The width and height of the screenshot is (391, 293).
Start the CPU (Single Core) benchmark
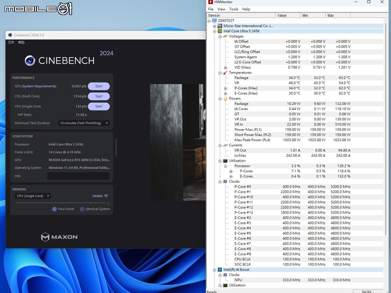(x=99, y=106)
